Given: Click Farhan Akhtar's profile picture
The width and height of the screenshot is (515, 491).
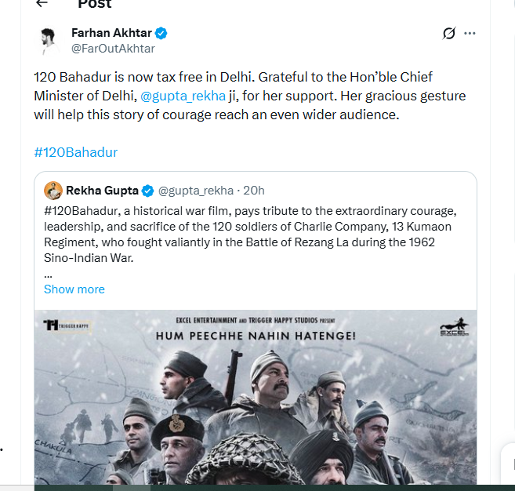Looking at the screenshot, I should pyautogui.click(x=49, y=40).
